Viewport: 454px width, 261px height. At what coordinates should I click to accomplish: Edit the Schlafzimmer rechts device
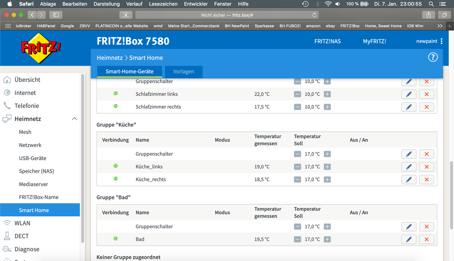click(x=409, y=107)
